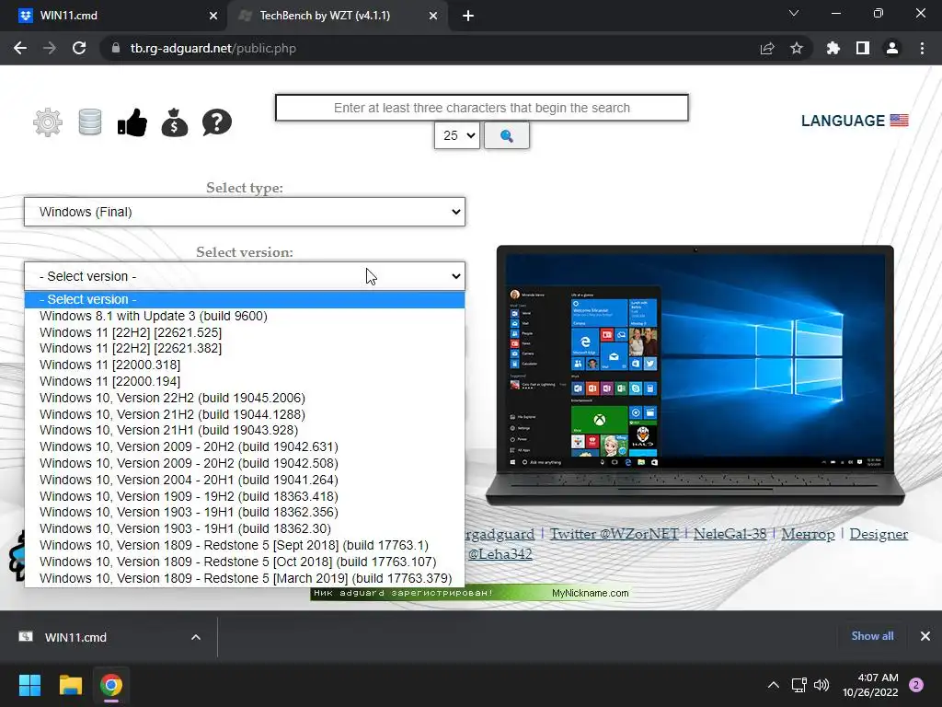Select Windows 8.1 with Update 3 option

click(x=245, y=317)
